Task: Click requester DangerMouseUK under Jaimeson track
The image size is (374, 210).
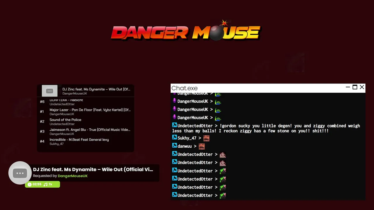Action: 62,134
